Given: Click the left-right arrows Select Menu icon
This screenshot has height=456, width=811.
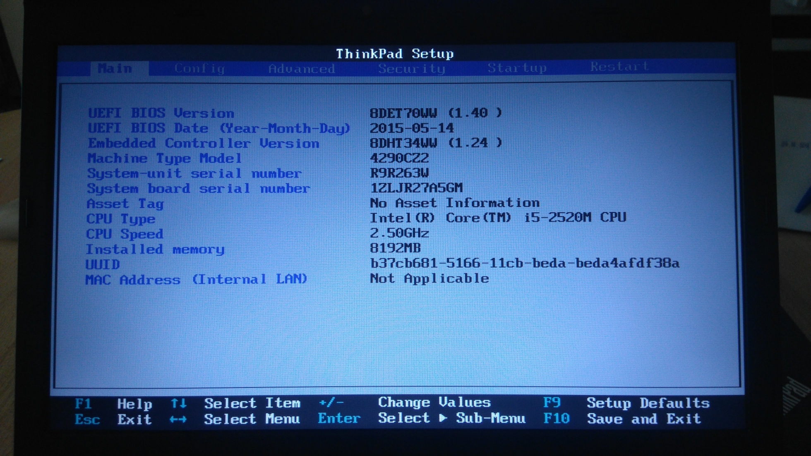Looking at the screenshot, I should (178, 419).
